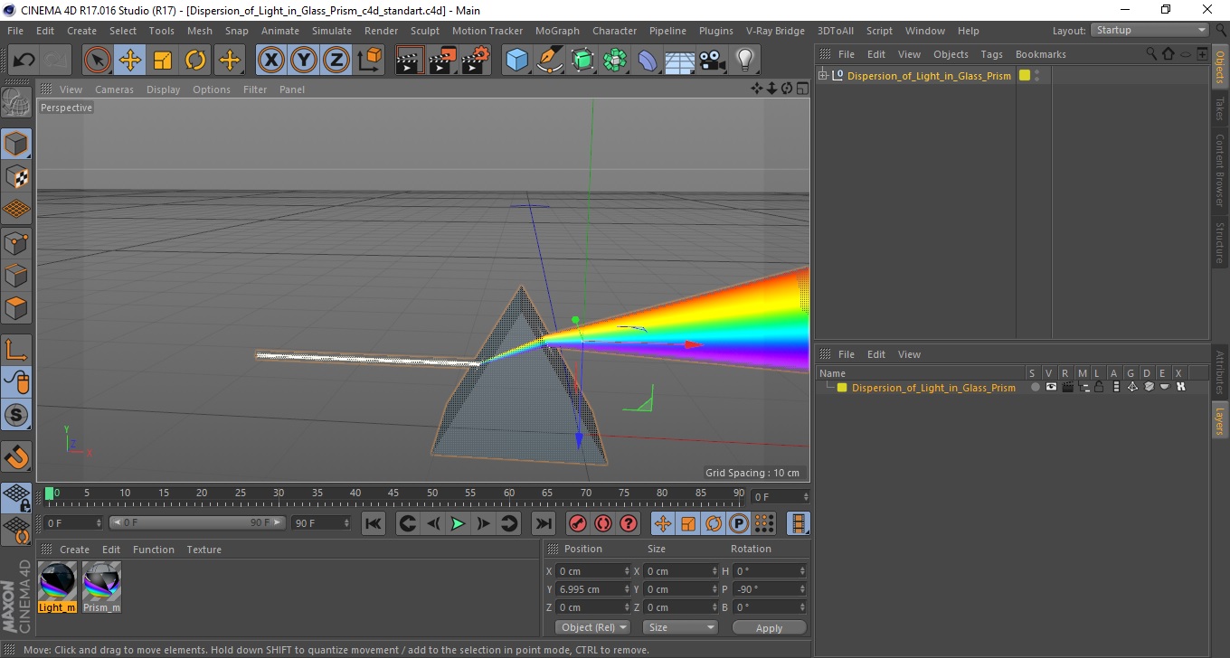Toggle position keyframe recording
This screenshot has width=1230, height=658.
[x=663, y=523]
